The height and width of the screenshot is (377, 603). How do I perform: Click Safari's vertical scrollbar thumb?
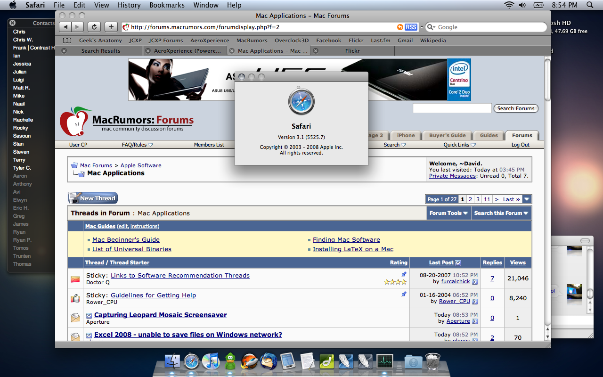[547, 79]
